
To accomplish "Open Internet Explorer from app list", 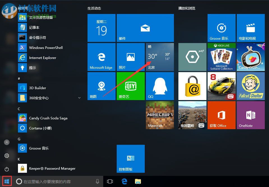I will click(x=42, y=58).
